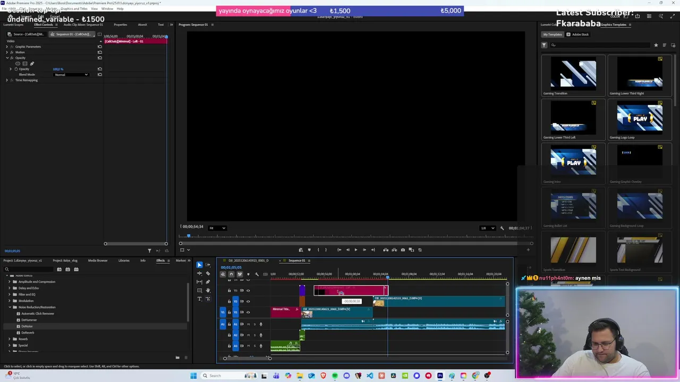Open Program monitor settings wrench
The width and height of the screenshot is (680, 382).
[502, 228]
